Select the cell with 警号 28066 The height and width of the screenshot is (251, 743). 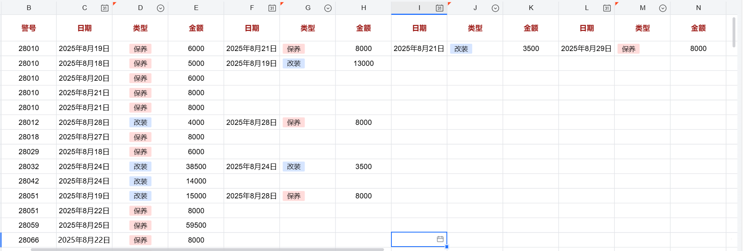[29, 240]
